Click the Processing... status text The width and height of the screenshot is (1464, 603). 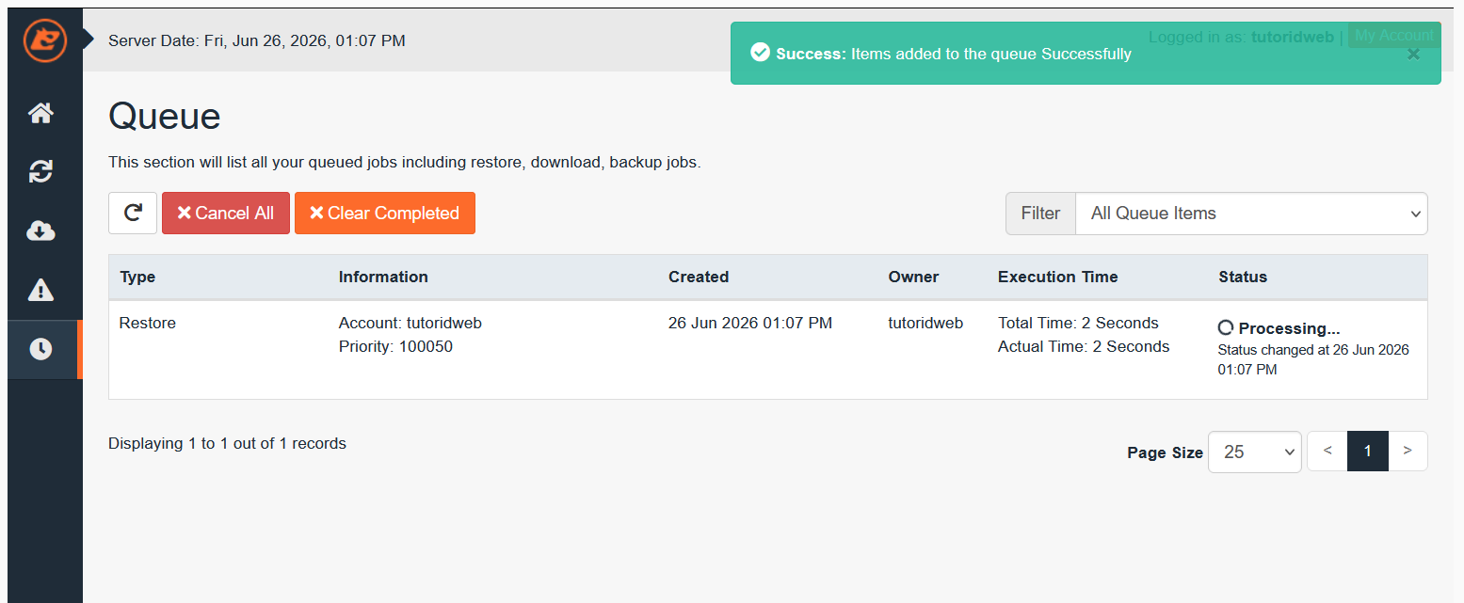coord(1289,328)
